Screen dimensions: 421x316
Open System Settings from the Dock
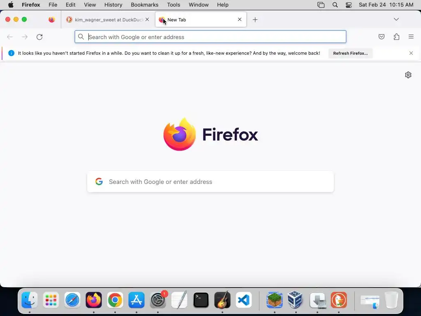coord(158,300)
